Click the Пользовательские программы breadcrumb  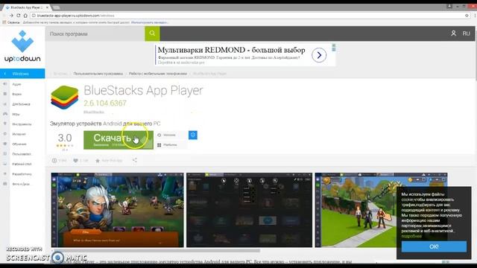(x=98, y=74)
